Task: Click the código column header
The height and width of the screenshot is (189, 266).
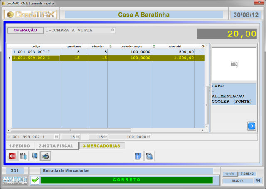Action: pyautogui.click(x=35, y=46)
